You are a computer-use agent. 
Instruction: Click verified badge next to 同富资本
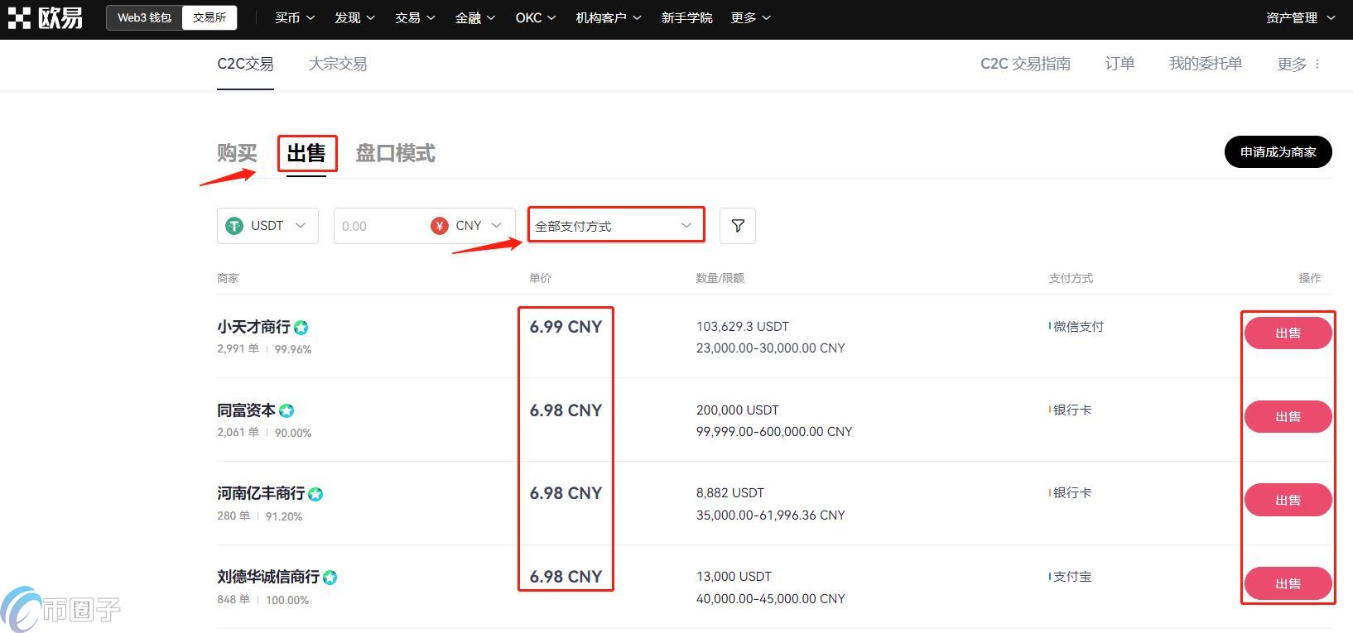[286, 410]
